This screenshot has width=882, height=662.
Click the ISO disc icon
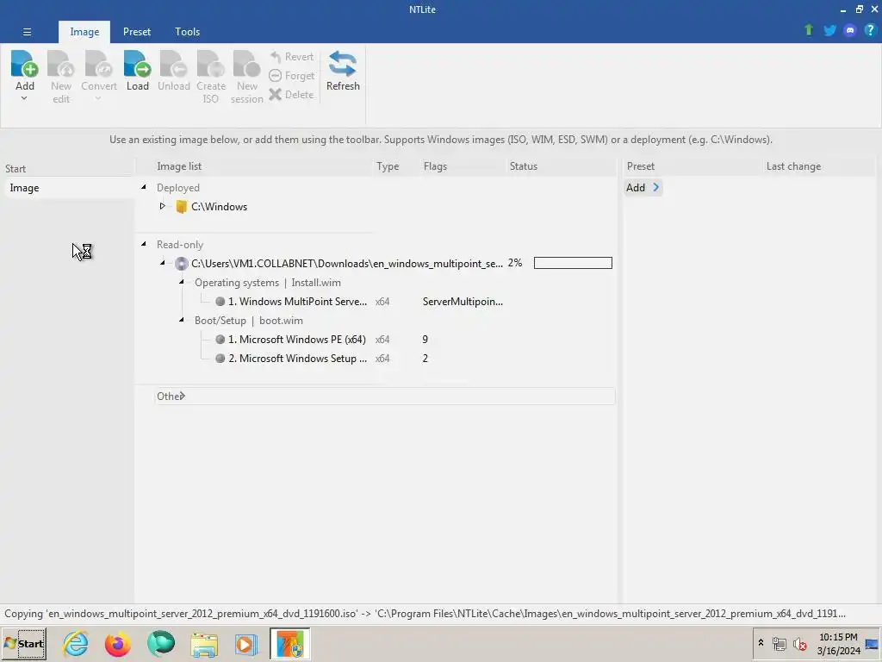click(181, 264)
